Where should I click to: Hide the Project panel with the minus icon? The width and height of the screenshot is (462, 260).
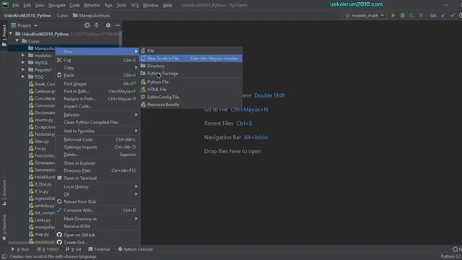[x=117, y=25]
